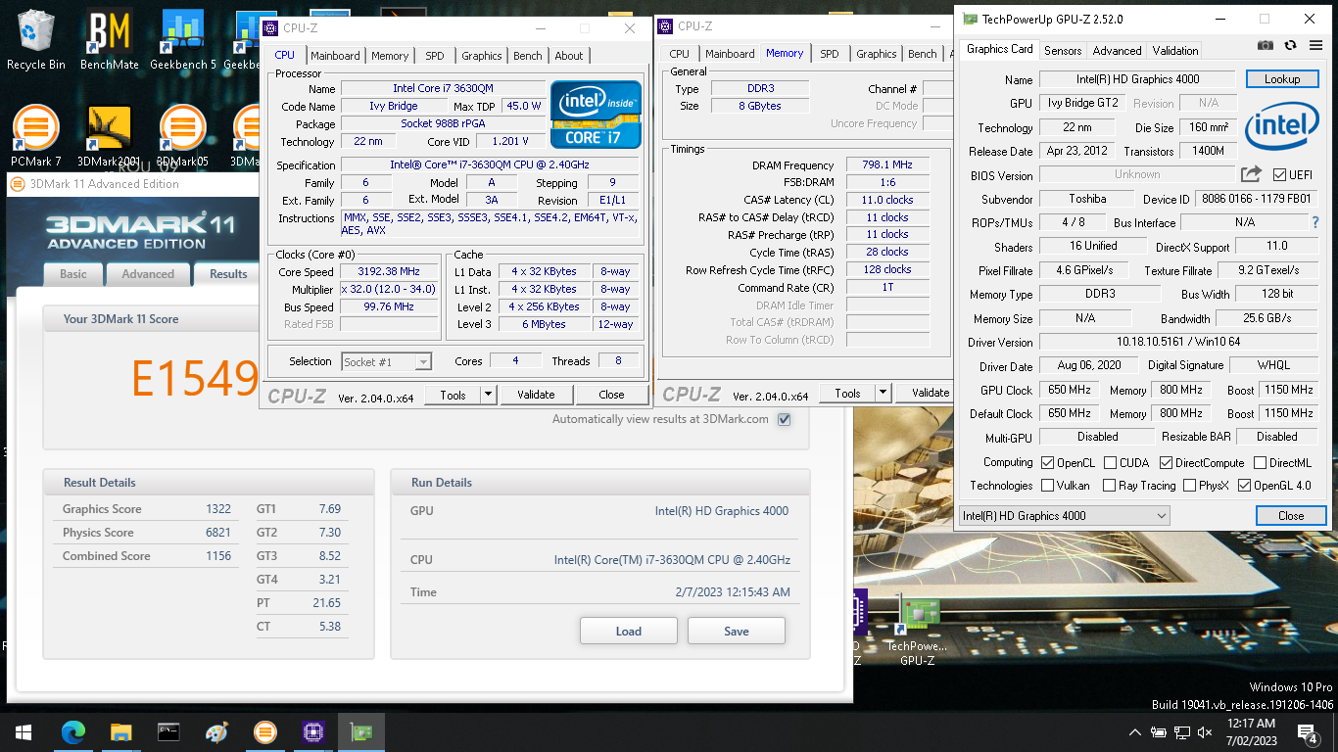Switch to the Advanced tab in GPU-Z
1338x752 pixels.
pyautogui.click(x=1117, y=51)
